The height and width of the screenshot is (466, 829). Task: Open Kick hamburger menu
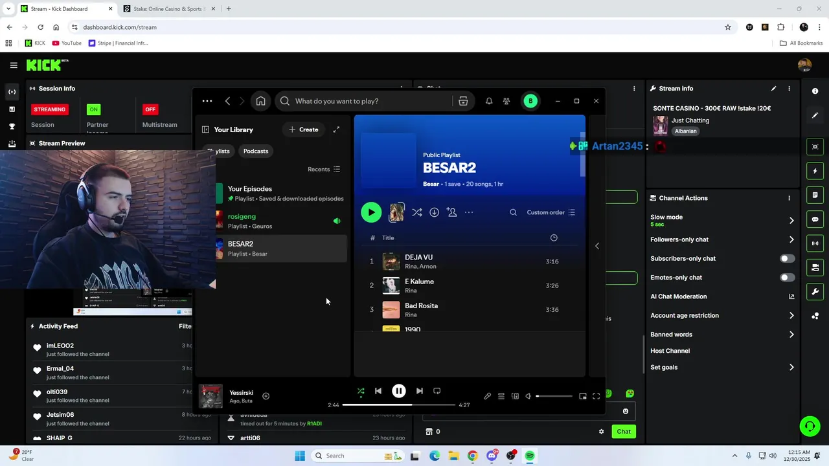[x=14, y=65]
